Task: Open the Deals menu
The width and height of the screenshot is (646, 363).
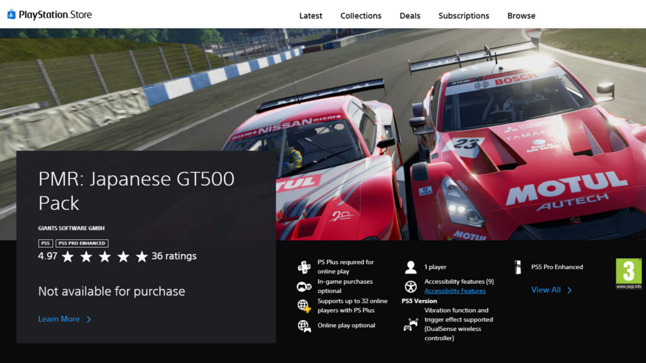Action: [409, 15]
